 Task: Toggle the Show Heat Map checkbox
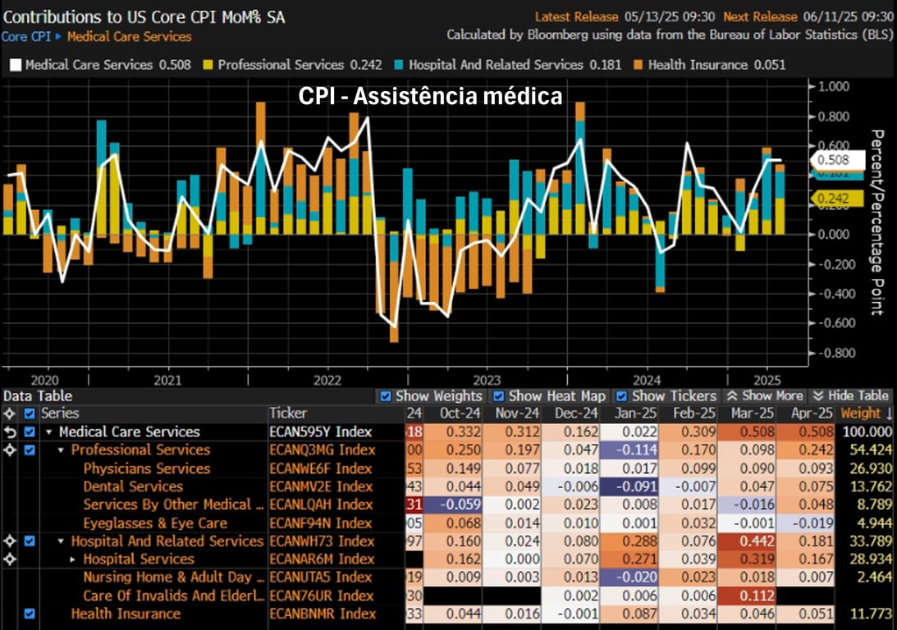point(498,395)
